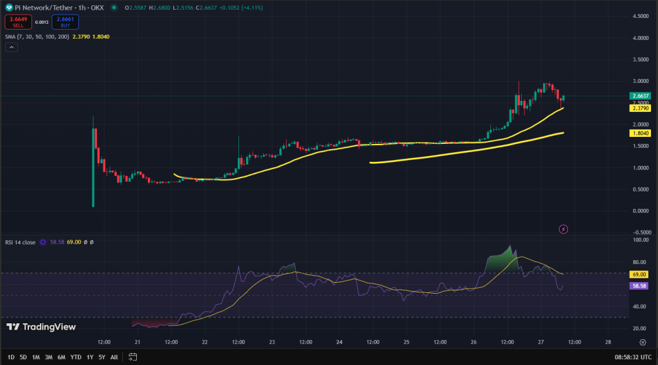Collapse indicator legend with the chevron-up button
The width and height of the screenshot is (658, 365).
pos(12,48)
